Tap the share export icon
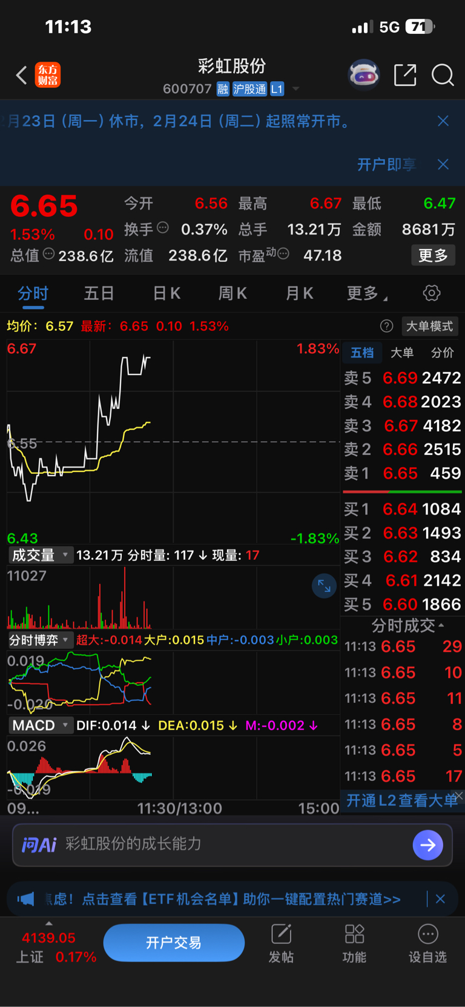465x1007 pixels. tap(405, 75)
